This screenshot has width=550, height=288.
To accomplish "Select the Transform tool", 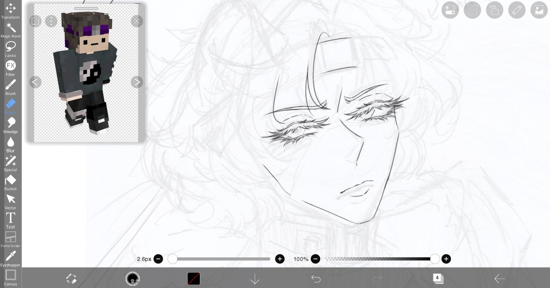I will coord(11,11).
